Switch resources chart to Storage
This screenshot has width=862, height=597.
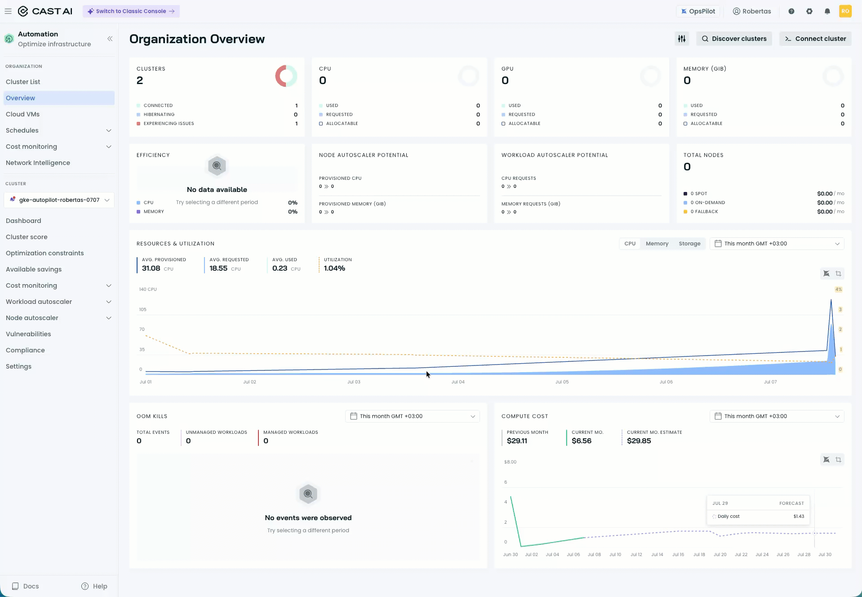pos(689,244)
